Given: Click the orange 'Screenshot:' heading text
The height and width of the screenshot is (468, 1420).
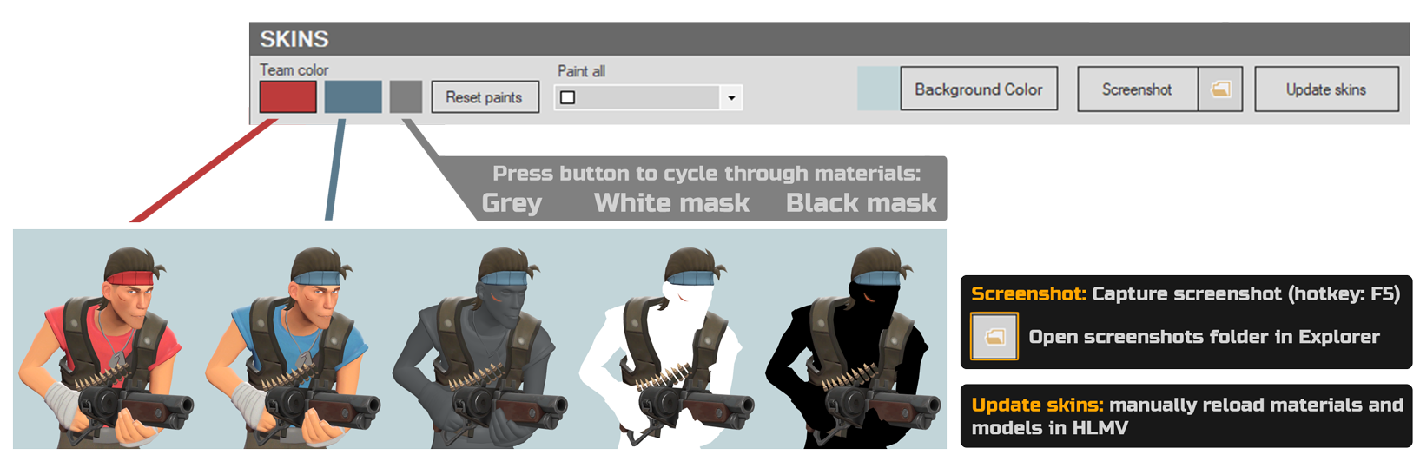Looking at the screenshot, I should tap(1028, 293).
